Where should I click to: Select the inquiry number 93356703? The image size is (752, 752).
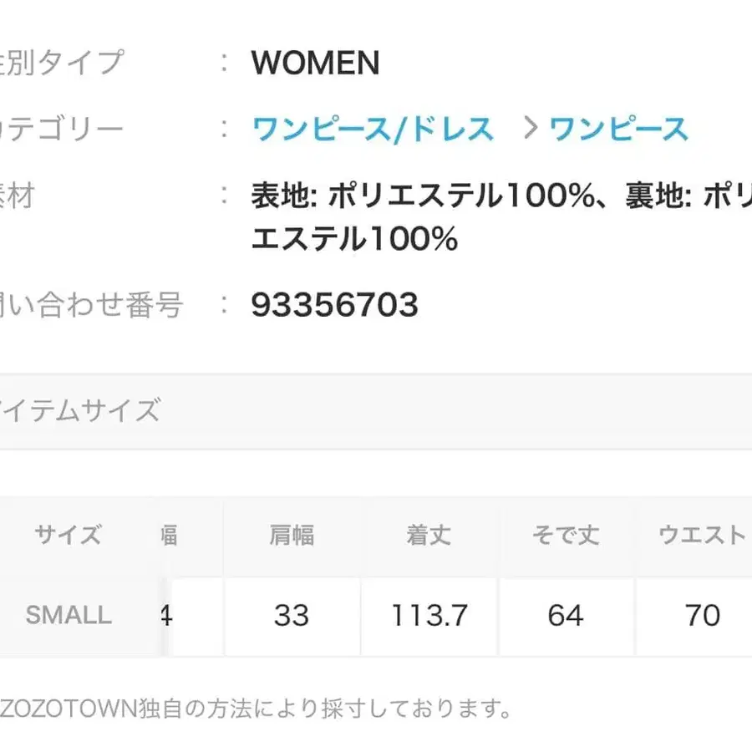[x=333, y=305]
